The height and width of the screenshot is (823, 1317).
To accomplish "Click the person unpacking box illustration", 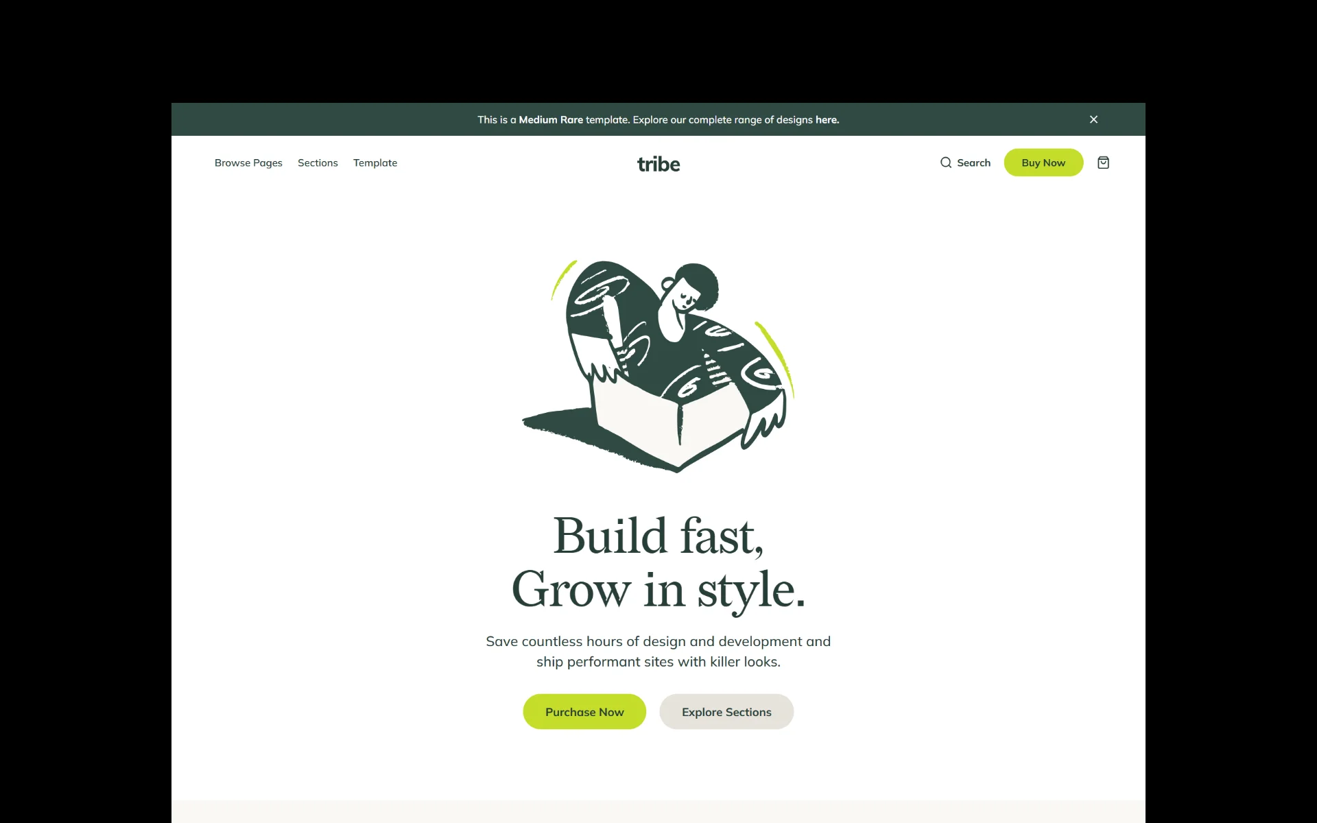I will click(658, 366).
